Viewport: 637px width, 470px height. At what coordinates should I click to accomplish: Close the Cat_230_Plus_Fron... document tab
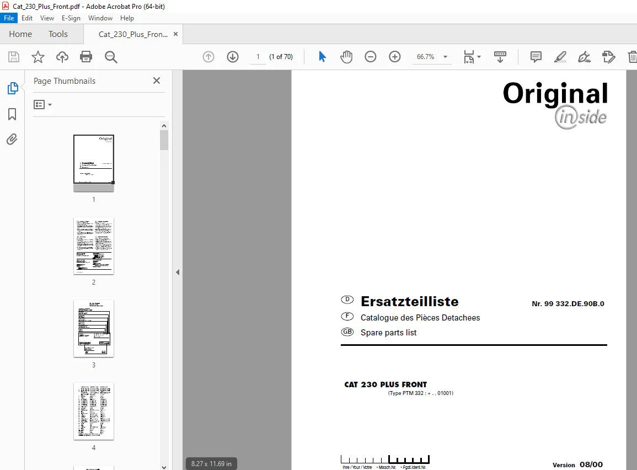click(175, 34)
